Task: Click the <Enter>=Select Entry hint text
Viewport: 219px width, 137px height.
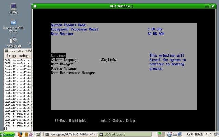Action: (117, 120)
